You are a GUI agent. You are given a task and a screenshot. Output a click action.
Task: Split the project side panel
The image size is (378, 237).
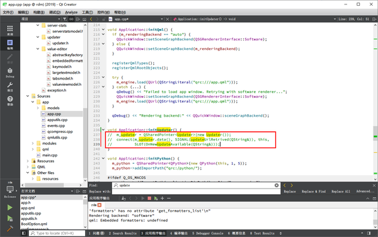point(78,19)
